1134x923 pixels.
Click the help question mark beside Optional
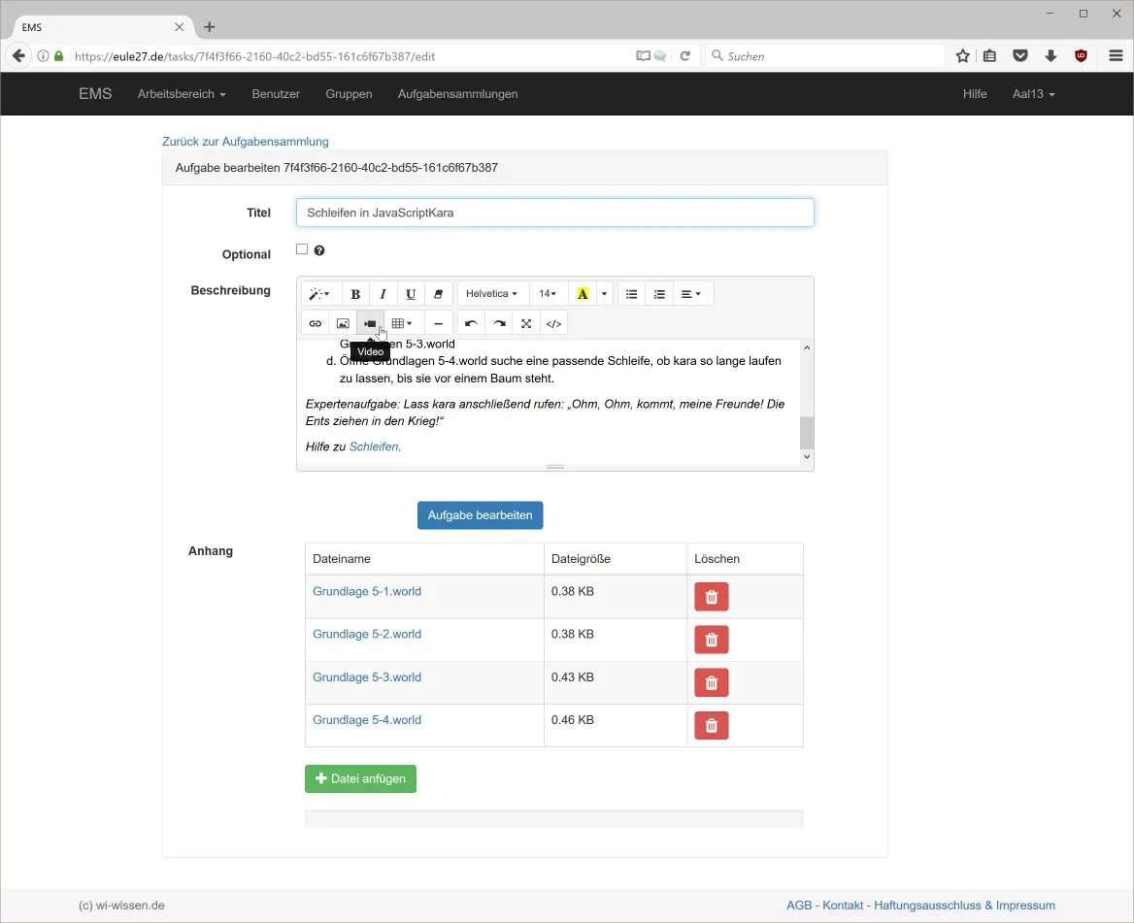pyautogui.click(x=319, y=250)
